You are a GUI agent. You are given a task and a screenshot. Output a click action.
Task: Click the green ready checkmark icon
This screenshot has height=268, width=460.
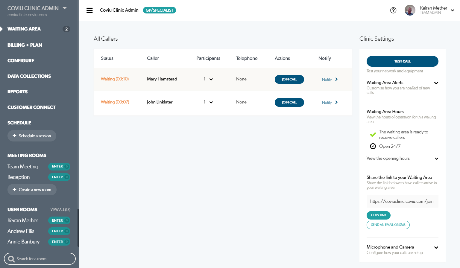point(373,135)
